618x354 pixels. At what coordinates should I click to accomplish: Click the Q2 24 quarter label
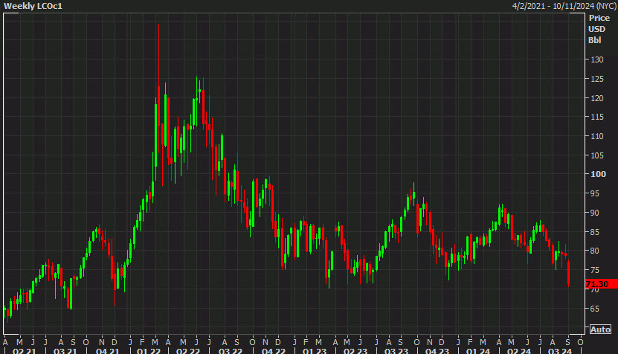(518, 350)
